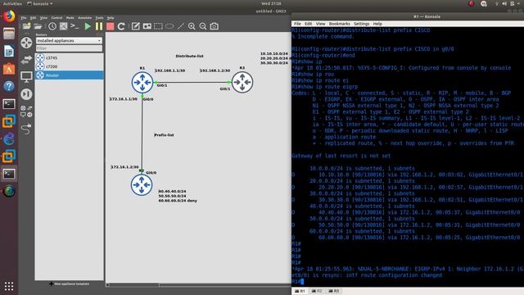This screenshot has width=524, height=295.
Task: Click New appliance template button
Action: click(x=70, y=284)
